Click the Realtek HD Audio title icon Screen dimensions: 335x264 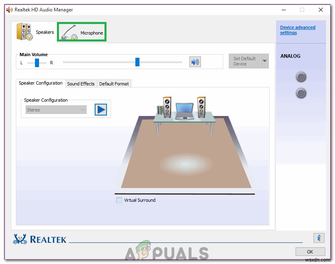pyautogui.click(x=9, y=10)
